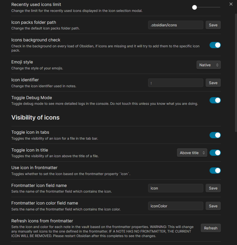Close the settings modal
This screenshot has width=237, height=245.
tap(231, 4)
